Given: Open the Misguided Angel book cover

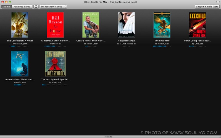Looking at the screenshot, I should tap(126, 25).
